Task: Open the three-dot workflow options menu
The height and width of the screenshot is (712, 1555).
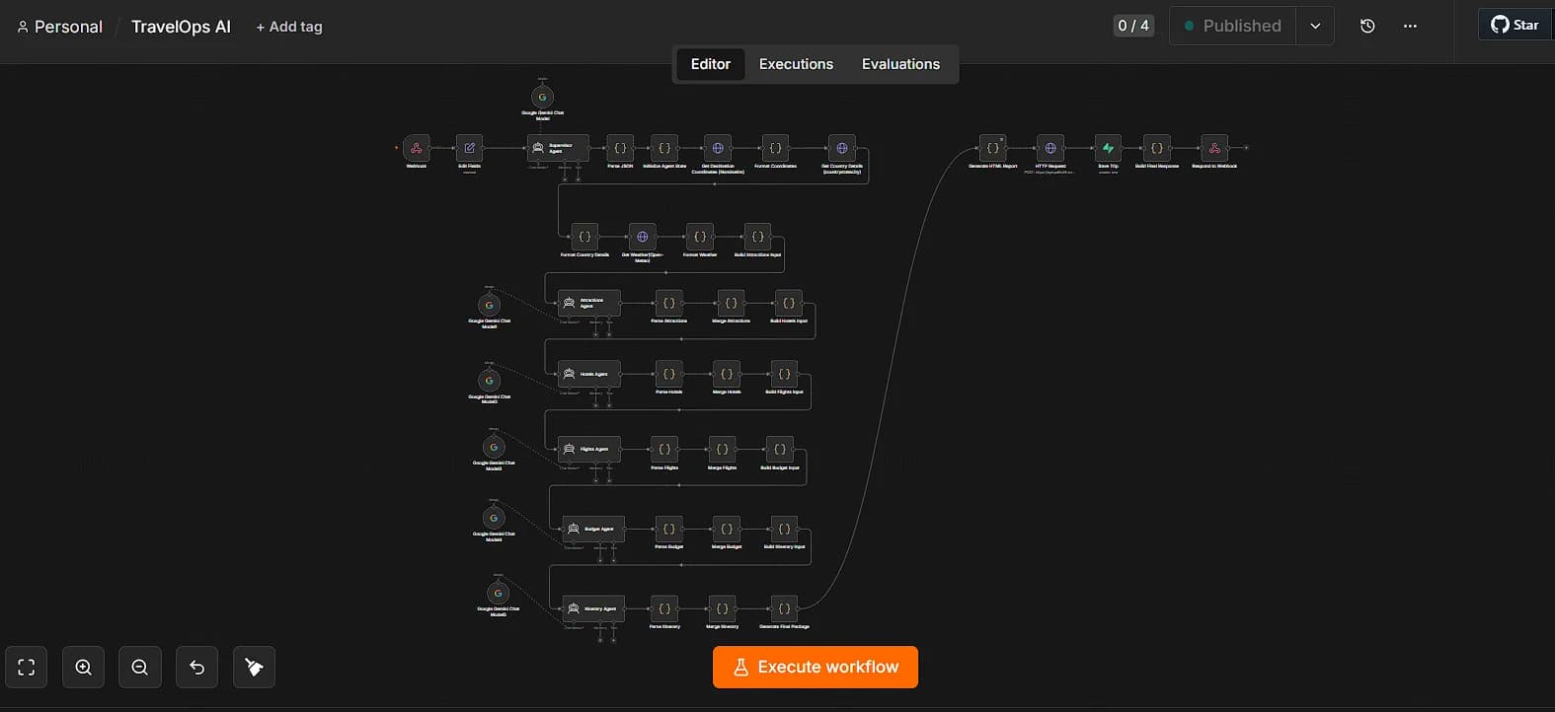Action: coord(1410,26)
